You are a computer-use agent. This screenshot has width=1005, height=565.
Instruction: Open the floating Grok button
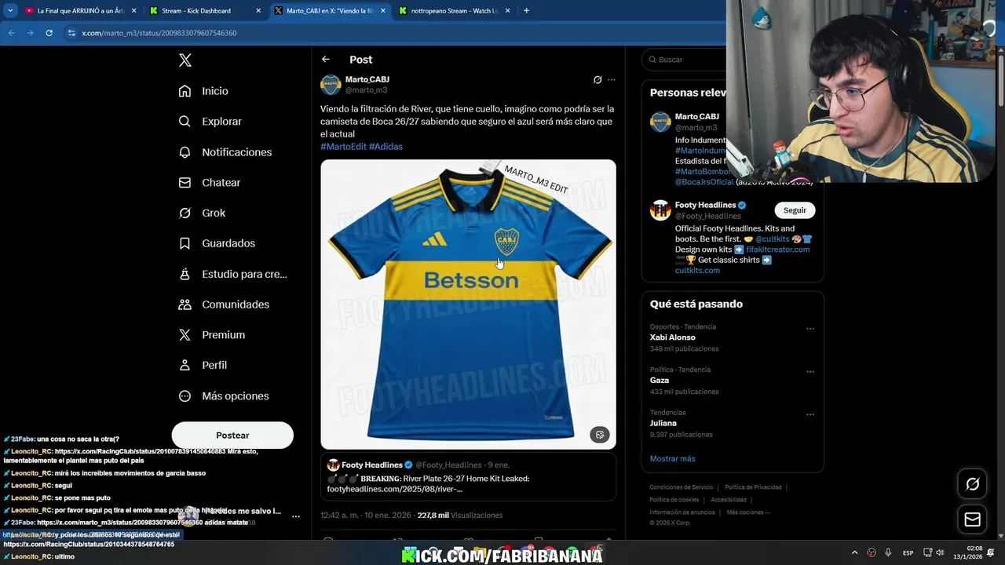(x=972, y=484)
